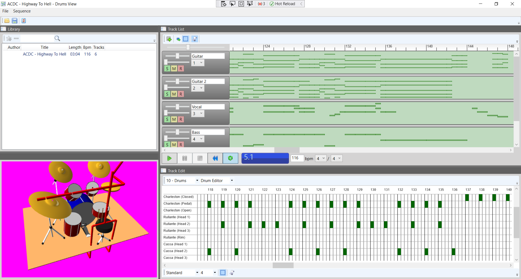Click the Track List horizontal scrollbar thumb
Image resolution: width=521 pixels, height=279 pixels.
pos(287,150)
